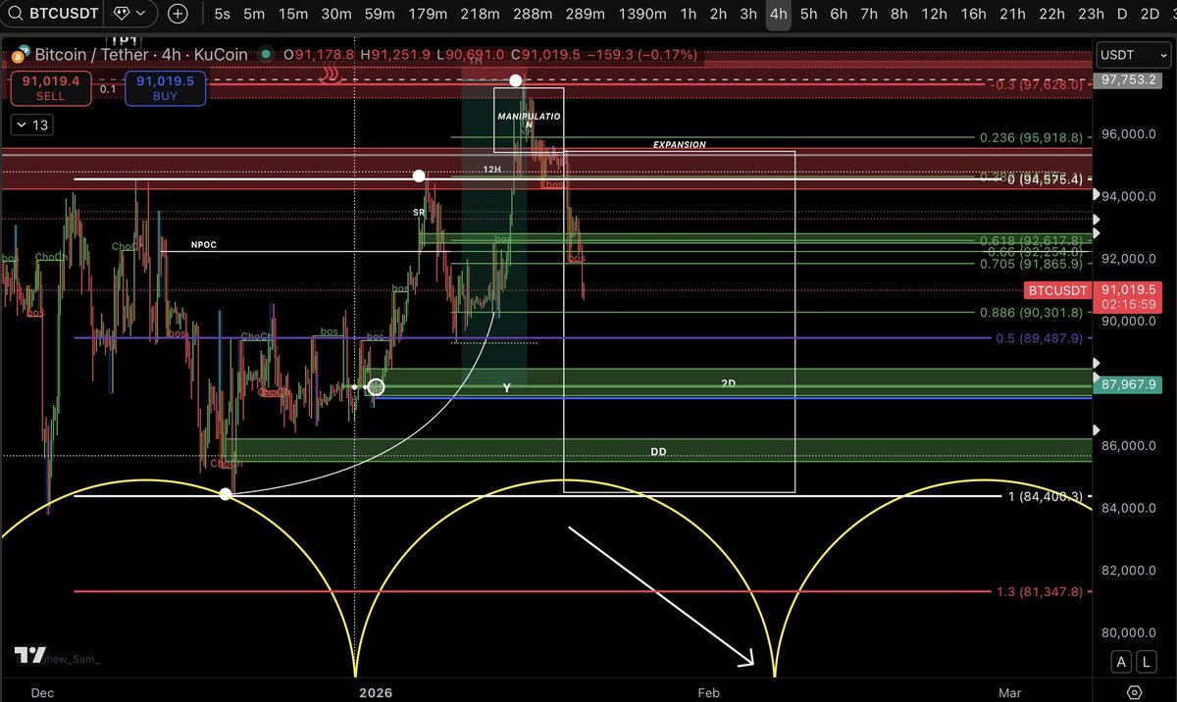
Task: Click the MANIPULATION box label
Action: tap(528, 120)
